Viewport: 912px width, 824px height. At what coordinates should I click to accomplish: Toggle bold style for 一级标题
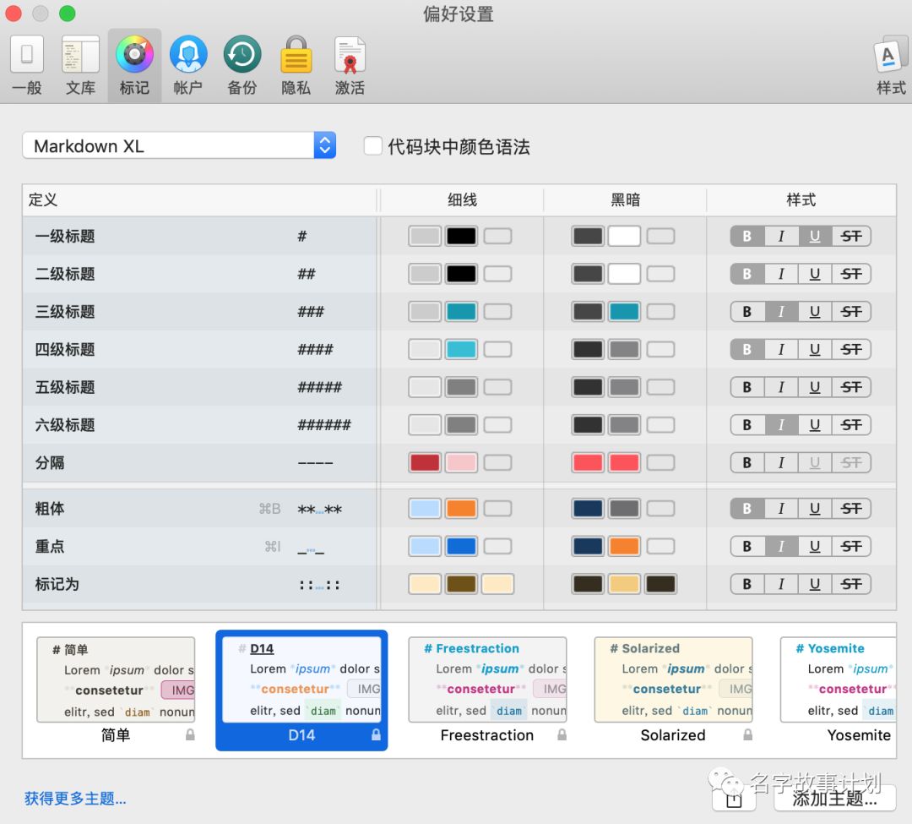coord(746,236)
